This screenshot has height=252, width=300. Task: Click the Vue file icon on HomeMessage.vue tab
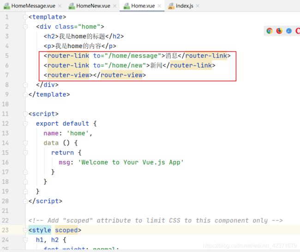pyautogui.click(x=6, y=6)
